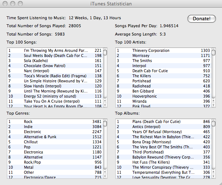Screen dimensions: 222x185
Task: Click scroll down arrow in Top Albums list
Action: point(213,176)
